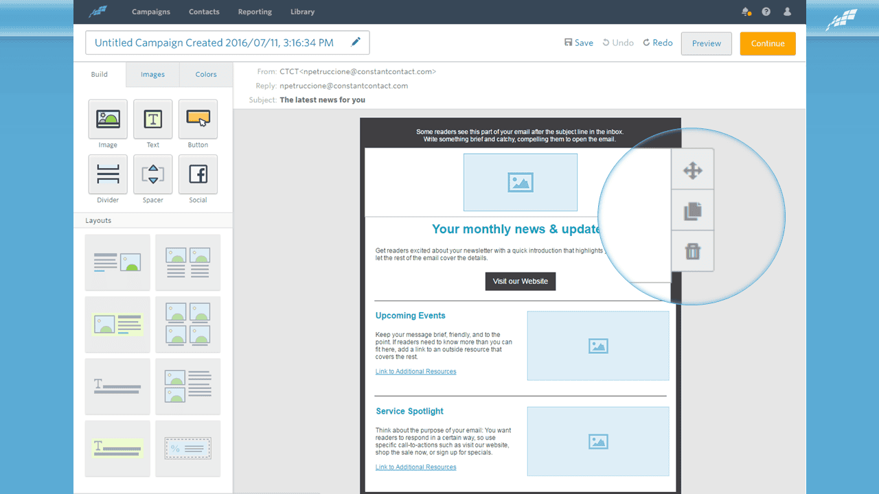Click the move block handle icon
This screenshot has height=494, width=879.
point(693,170)
